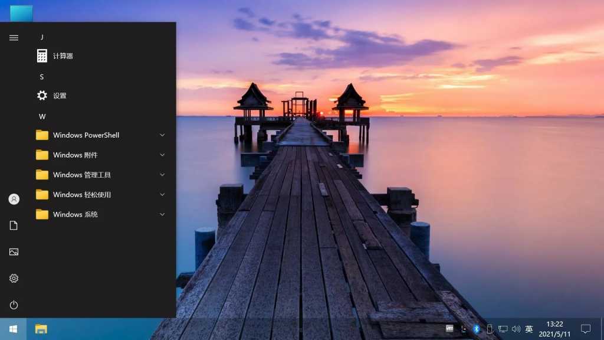Click the hamburger menu atop the Start menu
The width and height of the screenshot is (604, 340).
point(14,37)
